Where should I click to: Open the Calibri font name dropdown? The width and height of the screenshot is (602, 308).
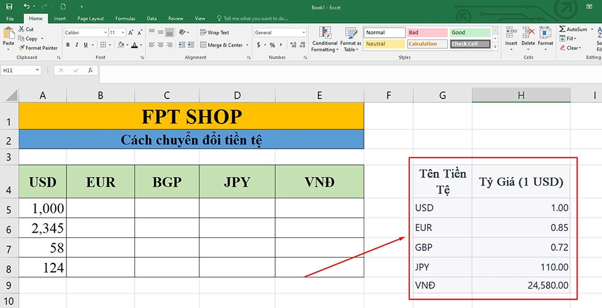coord(105,33)
